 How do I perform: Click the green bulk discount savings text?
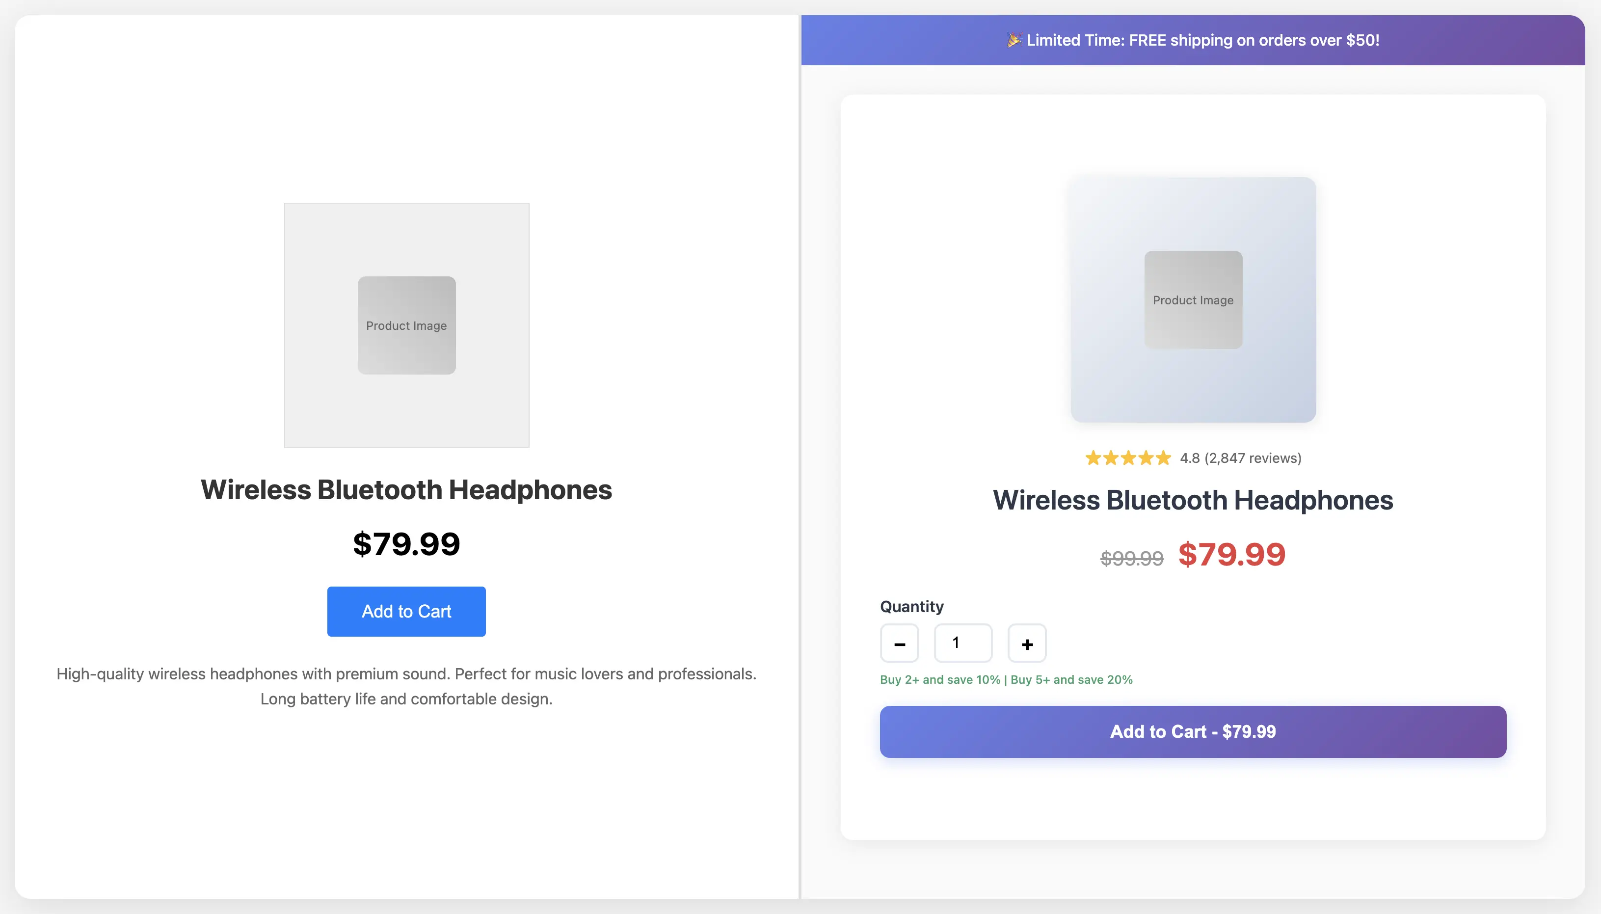pyautogui.click(x=1006, y=680)
